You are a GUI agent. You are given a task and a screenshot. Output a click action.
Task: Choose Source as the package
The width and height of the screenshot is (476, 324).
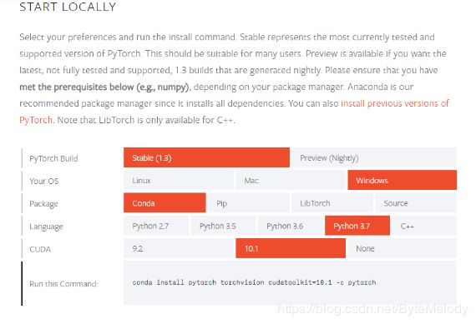pos(416,203)
